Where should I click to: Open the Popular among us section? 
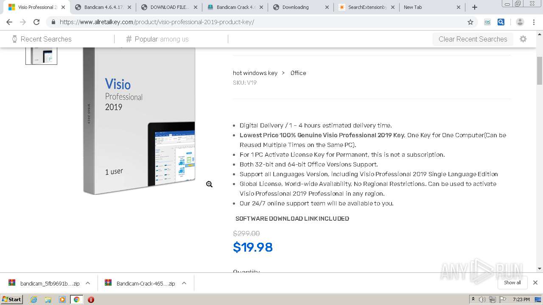(157, 39)
